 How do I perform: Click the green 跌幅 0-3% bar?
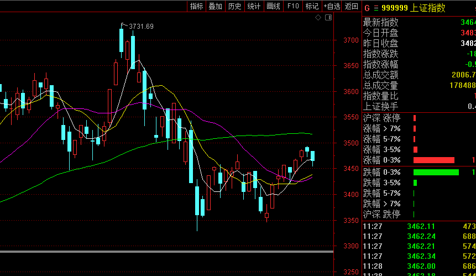436,172
